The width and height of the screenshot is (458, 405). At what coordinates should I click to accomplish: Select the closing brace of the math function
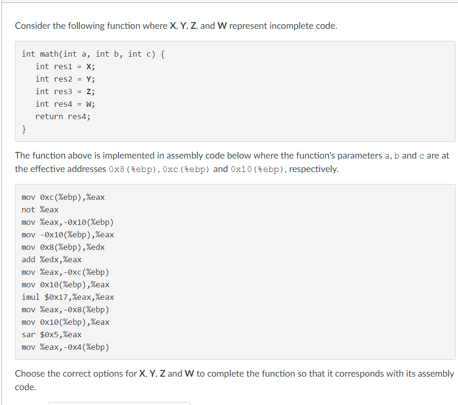tap(24, 129)
